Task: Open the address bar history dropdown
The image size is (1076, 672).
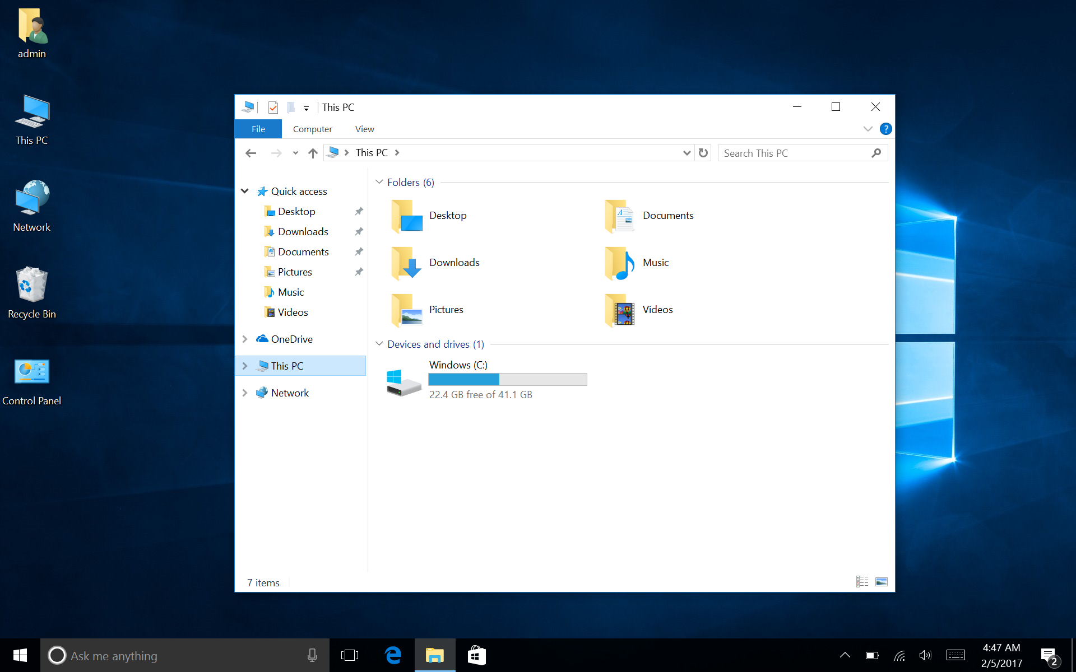Action: (687, 153)
